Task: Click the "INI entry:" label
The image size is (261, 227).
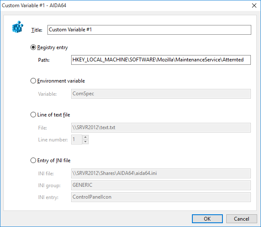Action: [x=48, y=197]
